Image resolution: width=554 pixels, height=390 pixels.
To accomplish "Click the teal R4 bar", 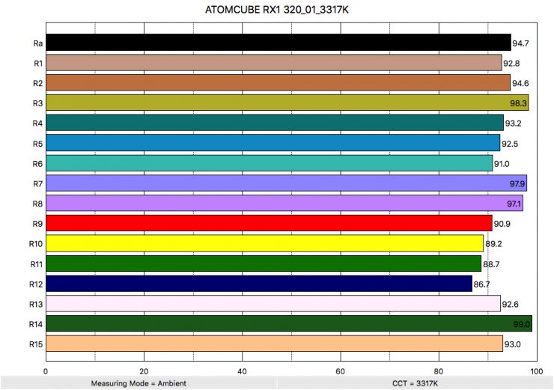I will click(274, 123).
